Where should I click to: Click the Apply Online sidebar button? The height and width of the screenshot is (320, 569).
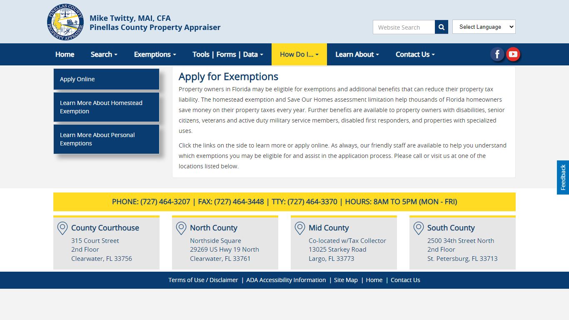(106, 79)
